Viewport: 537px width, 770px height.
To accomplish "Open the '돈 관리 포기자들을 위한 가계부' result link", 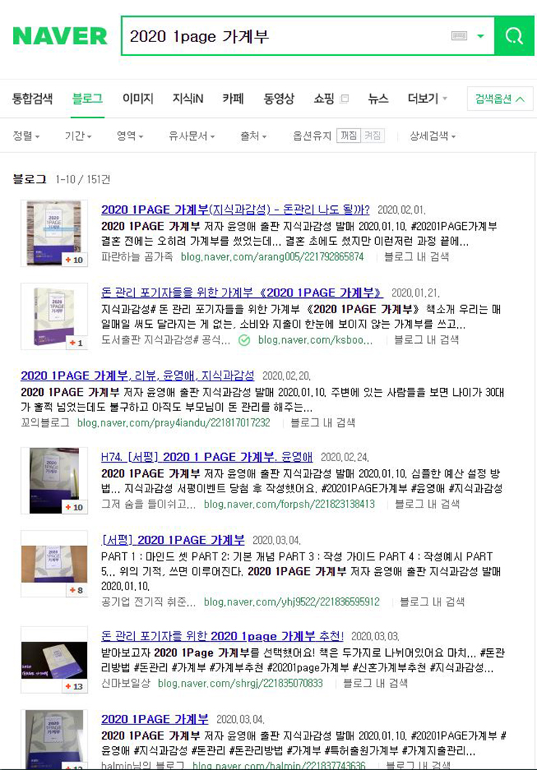I will coord(242,293).
